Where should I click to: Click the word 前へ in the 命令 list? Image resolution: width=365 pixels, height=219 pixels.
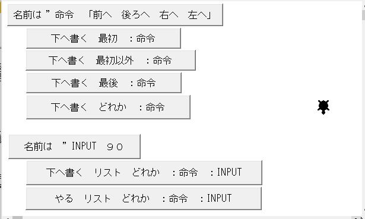click(102, 15)
